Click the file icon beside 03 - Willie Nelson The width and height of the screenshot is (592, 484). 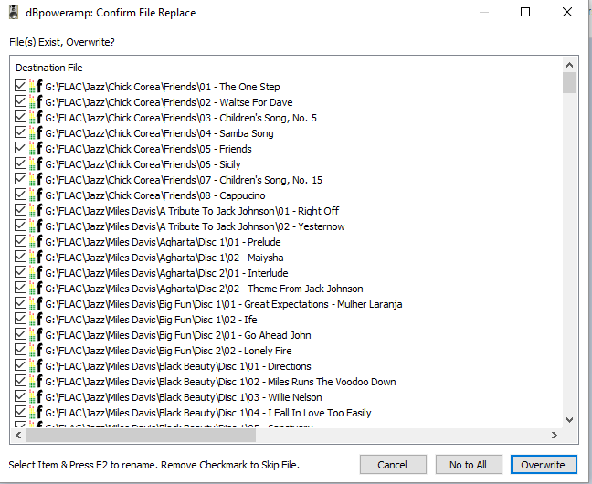(36, 397)
